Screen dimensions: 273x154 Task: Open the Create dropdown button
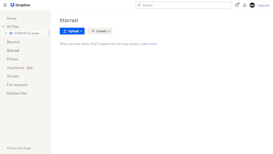100,31
